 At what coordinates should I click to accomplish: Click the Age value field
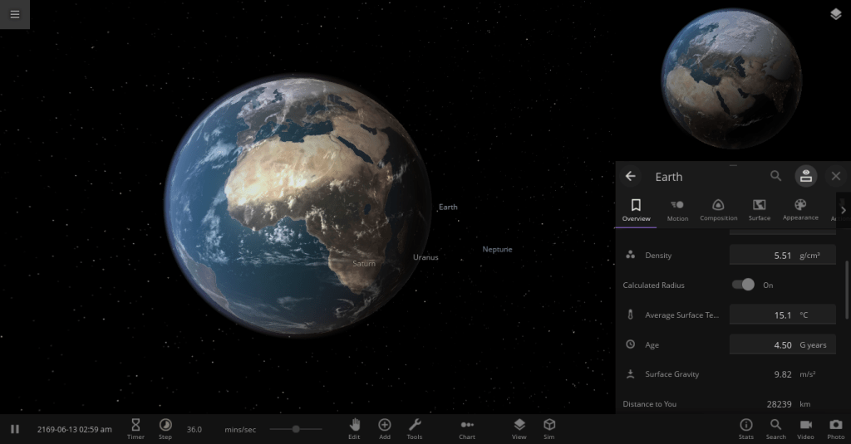coord(782,344)
